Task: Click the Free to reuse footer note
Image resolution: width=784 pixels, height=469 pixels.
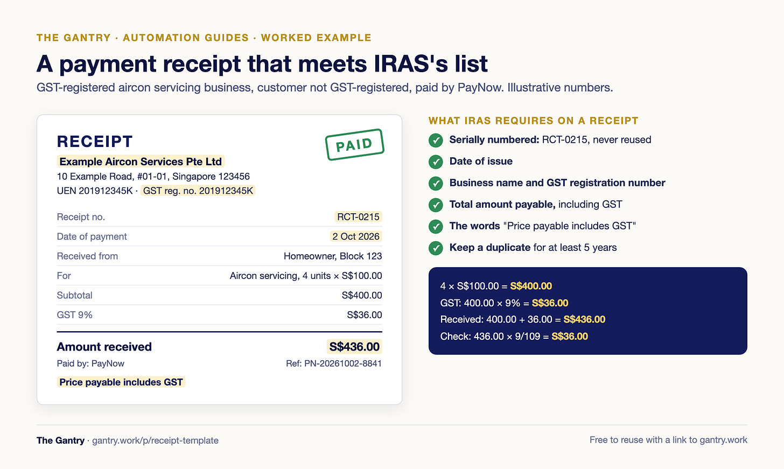Action: (x=668, y=440)
